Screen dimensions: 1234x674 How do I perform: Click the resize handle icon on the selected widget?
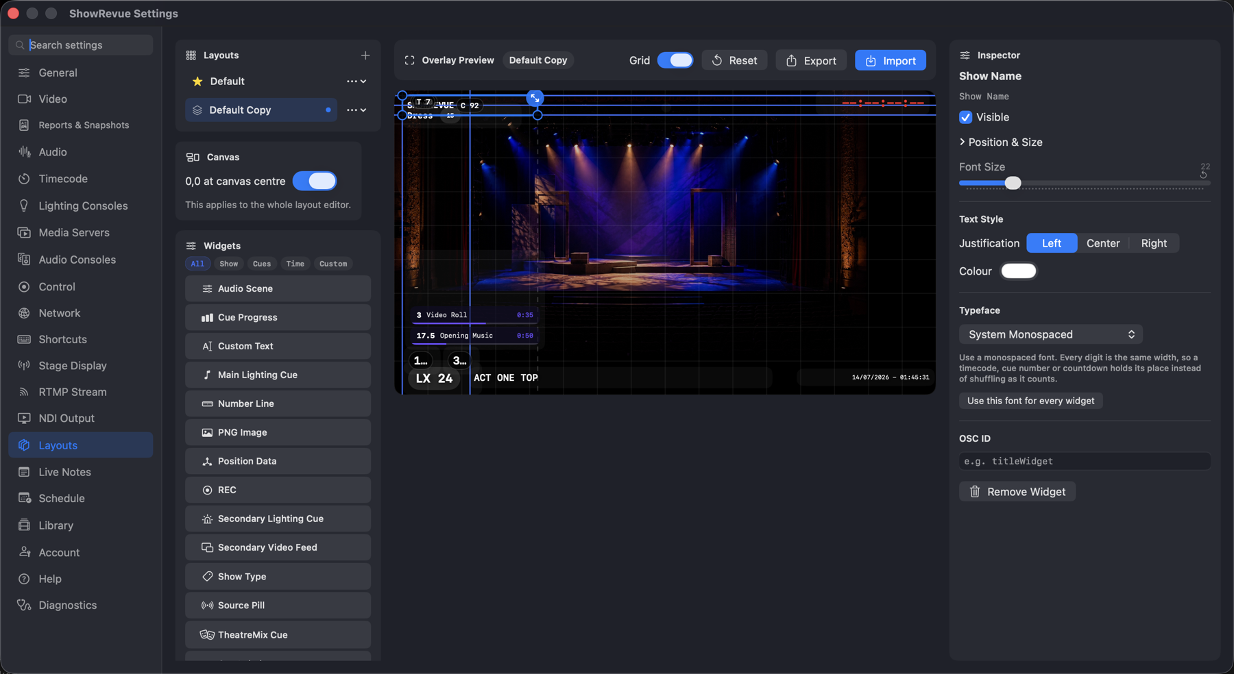tap(535, 99)
